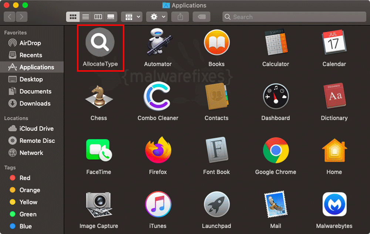Click the Tags section header
Image resolution: width=370 pixels, height=234 pixels.
(10, 167)
